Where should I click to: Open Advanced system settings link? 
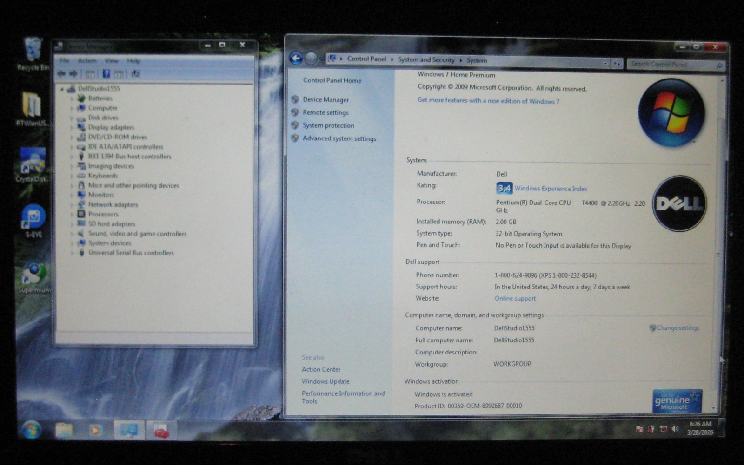point(339,138)
